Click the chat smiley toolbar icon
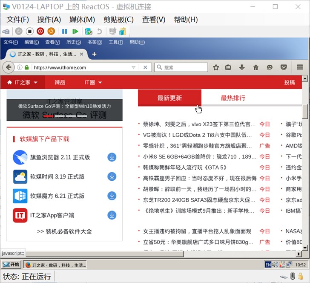 [x=270, y=67]
